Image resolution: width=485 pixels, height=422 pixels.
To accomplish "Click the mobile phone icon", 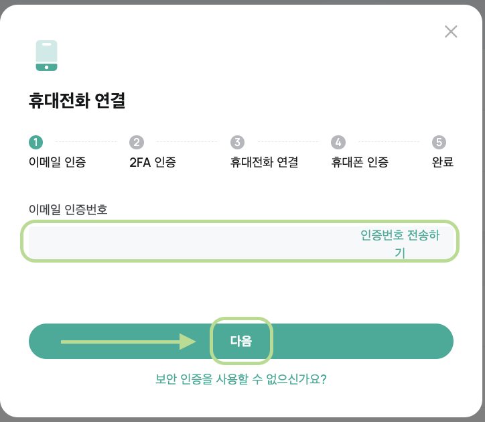I will 46,56.
